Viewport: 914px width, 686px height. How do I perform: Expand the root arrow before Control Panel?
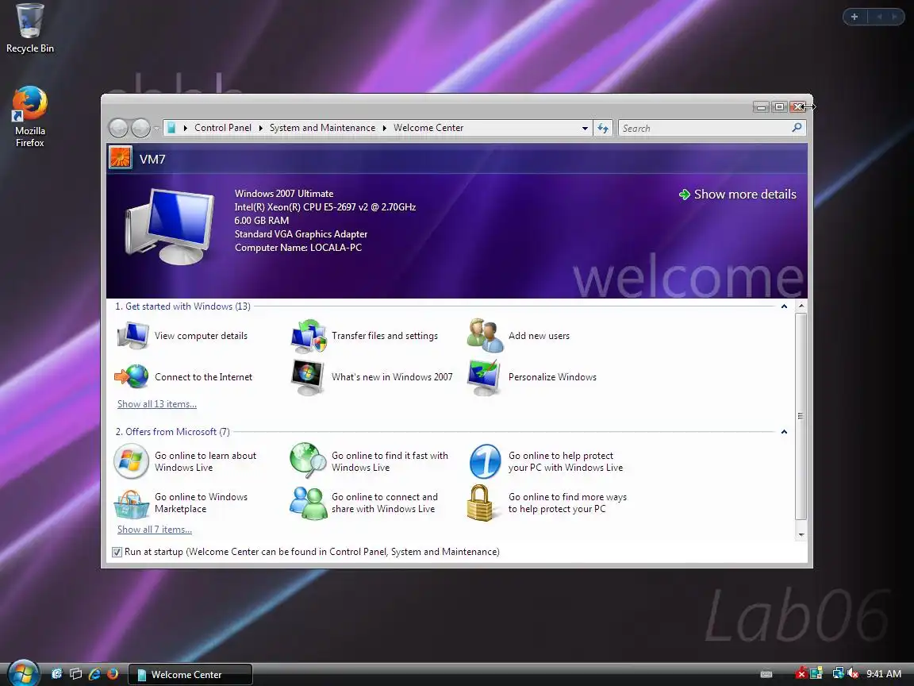click(x=186, y=128)
